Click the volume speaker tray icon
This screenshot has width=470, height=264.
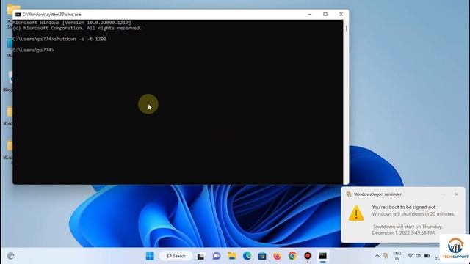click(x=418, y=256)
